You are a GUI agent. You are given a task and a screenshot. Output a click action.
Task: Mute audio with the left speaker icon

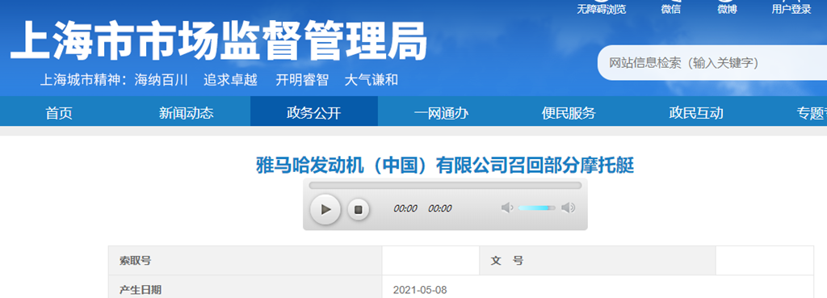pos(507,208)
